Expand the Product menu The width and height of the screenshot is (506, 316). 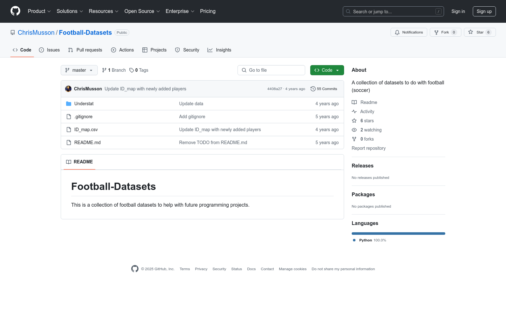[x=39, y=11]
